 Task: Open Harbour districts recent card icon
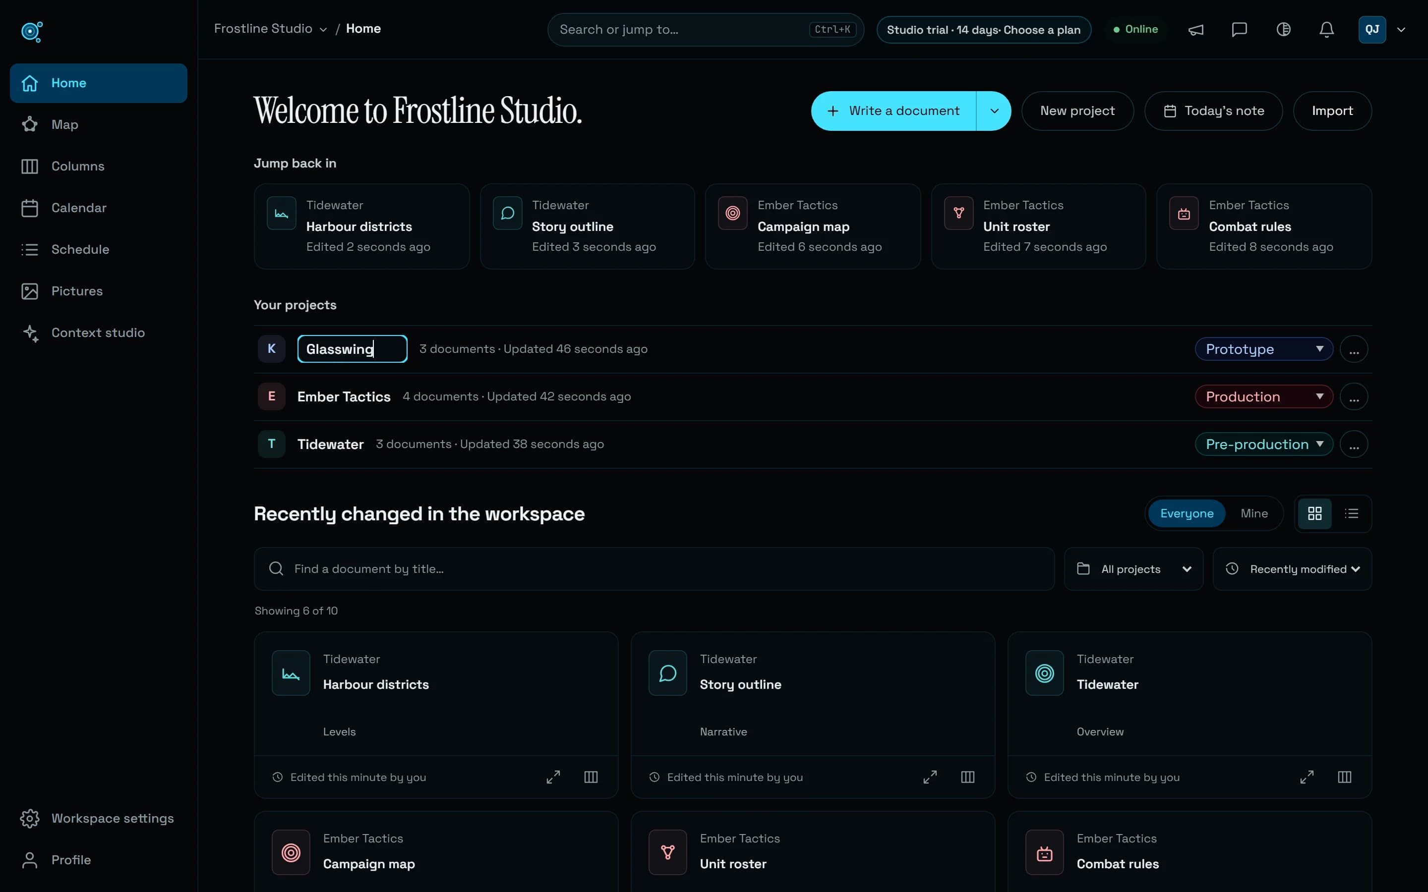(x=291, y=673)
